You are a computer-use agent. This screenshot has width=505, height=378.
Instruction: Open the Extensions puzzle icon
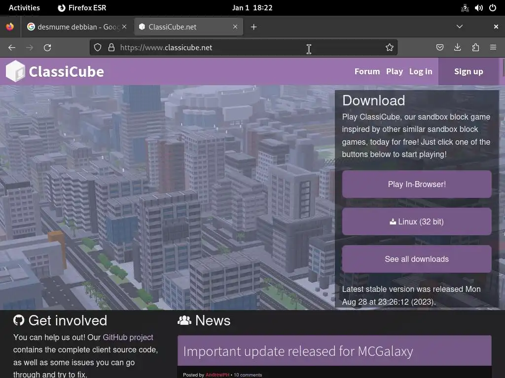[475, 48]
